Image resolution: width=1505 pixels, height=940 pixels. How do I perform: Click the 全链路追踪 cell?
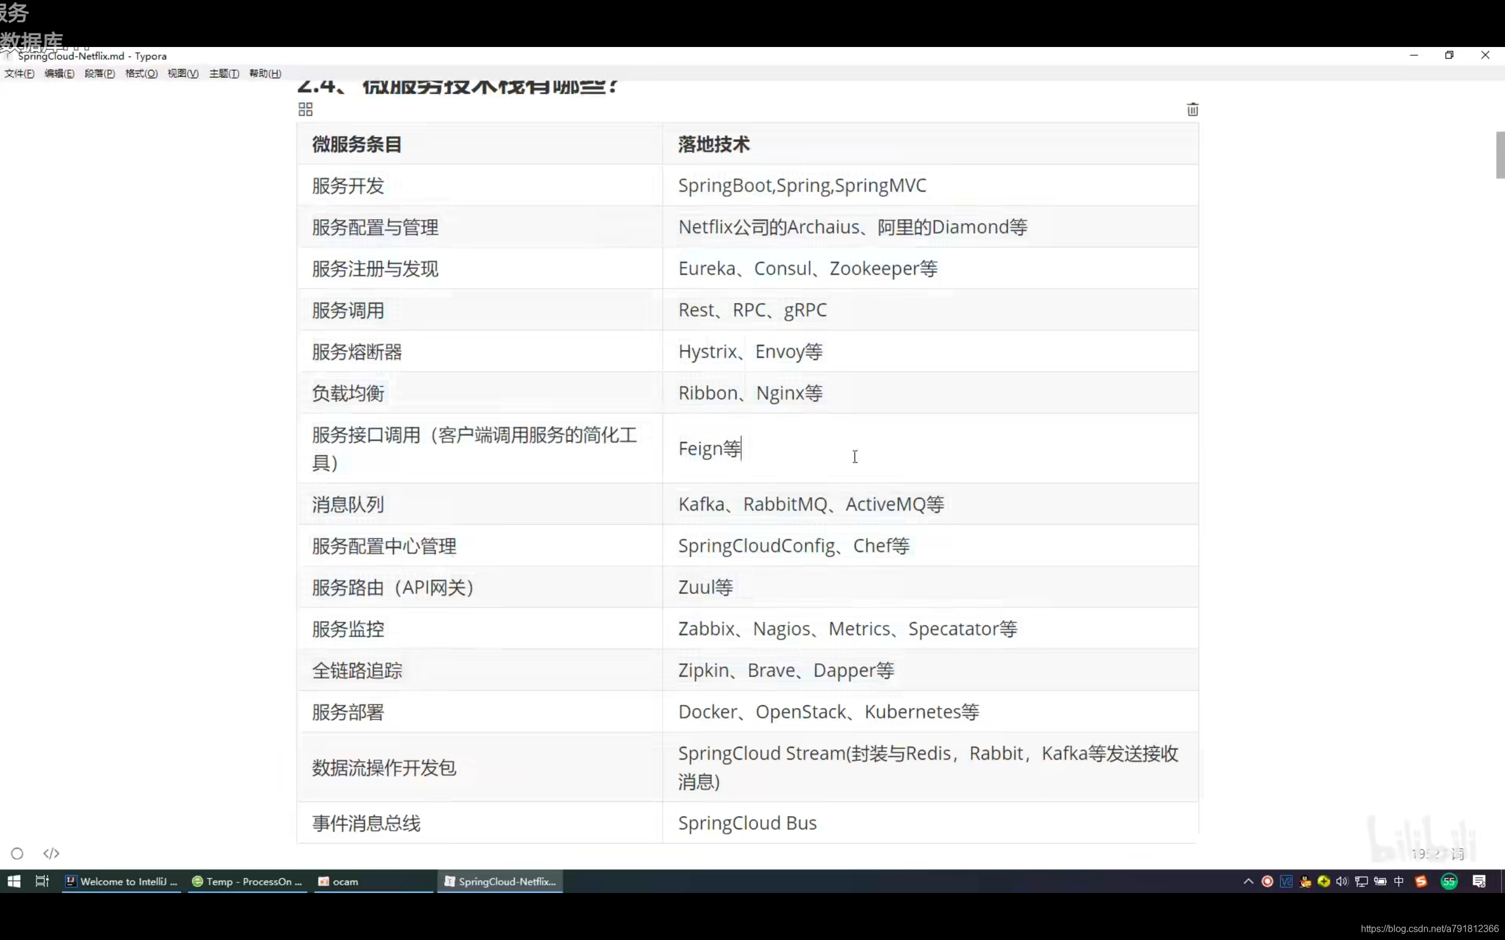(480, 670)
